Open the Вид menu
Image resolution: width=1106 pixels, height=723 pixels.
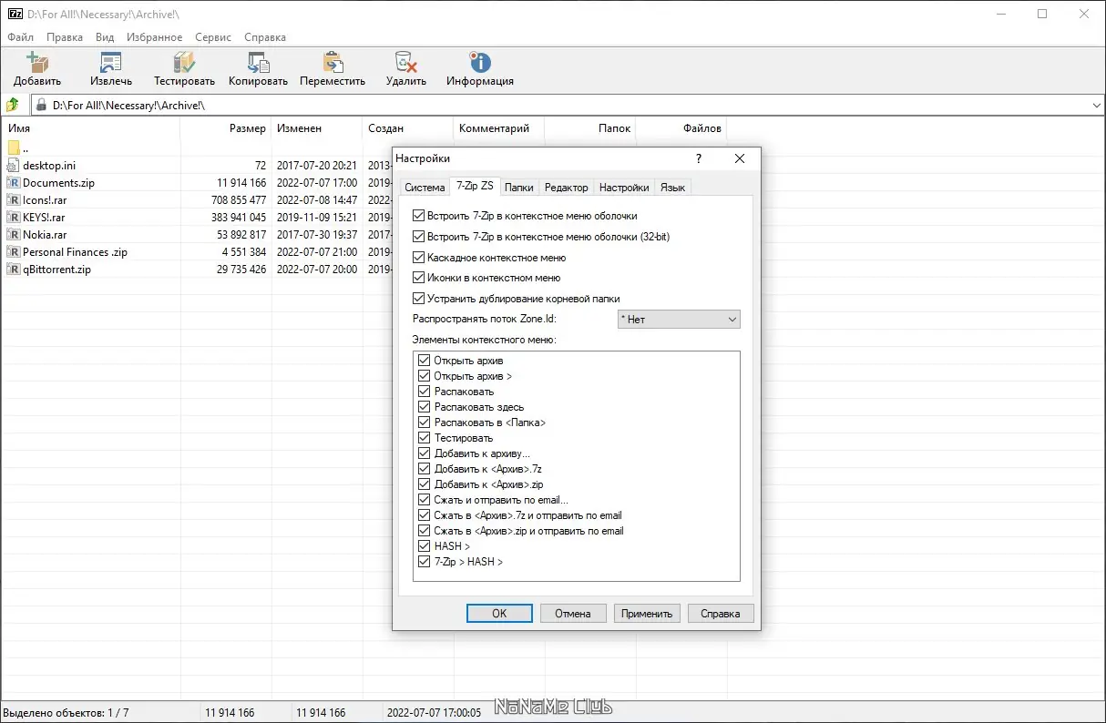pos(105,37)
